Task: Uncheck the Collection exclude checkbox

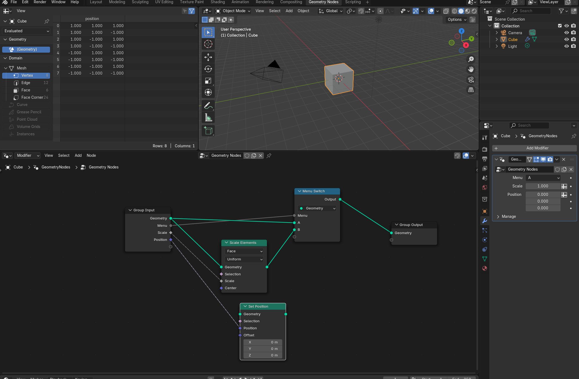Action: (560, 26)
